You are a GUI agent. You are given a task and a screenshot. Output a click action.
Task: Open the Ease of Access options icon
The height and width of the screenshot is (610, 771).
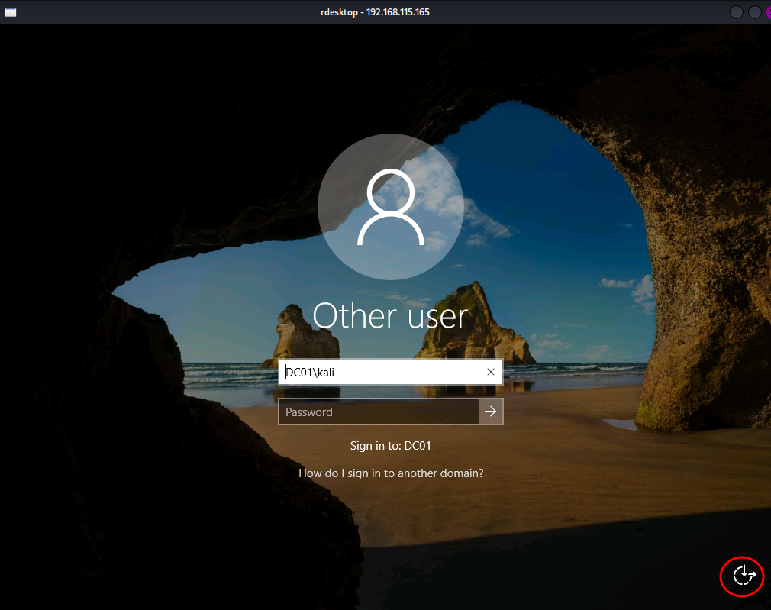click(742, 575)
